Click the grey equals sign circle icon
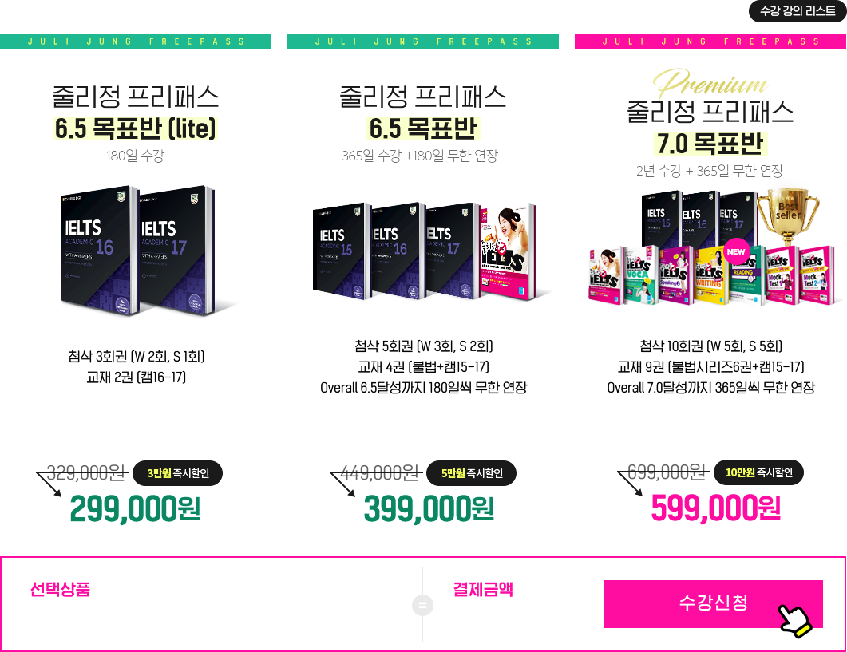 tap(422, 605)
